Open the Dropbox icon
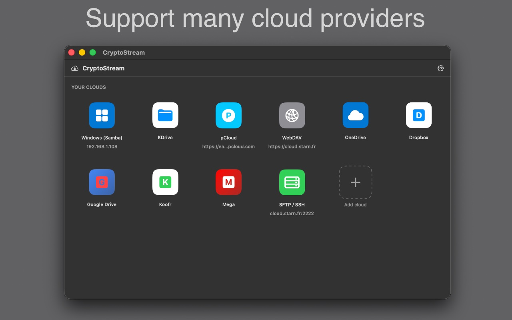This screenshot has height=320, width=512. pyautogui.click(x=419, y=115)
